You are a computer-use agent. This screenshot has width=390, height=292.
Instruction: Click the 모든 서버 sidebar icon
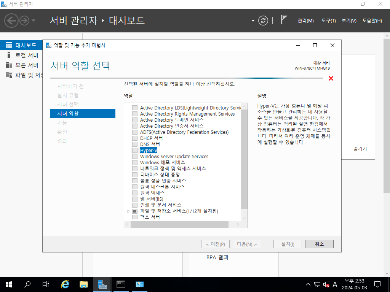(x=9, y=65)
